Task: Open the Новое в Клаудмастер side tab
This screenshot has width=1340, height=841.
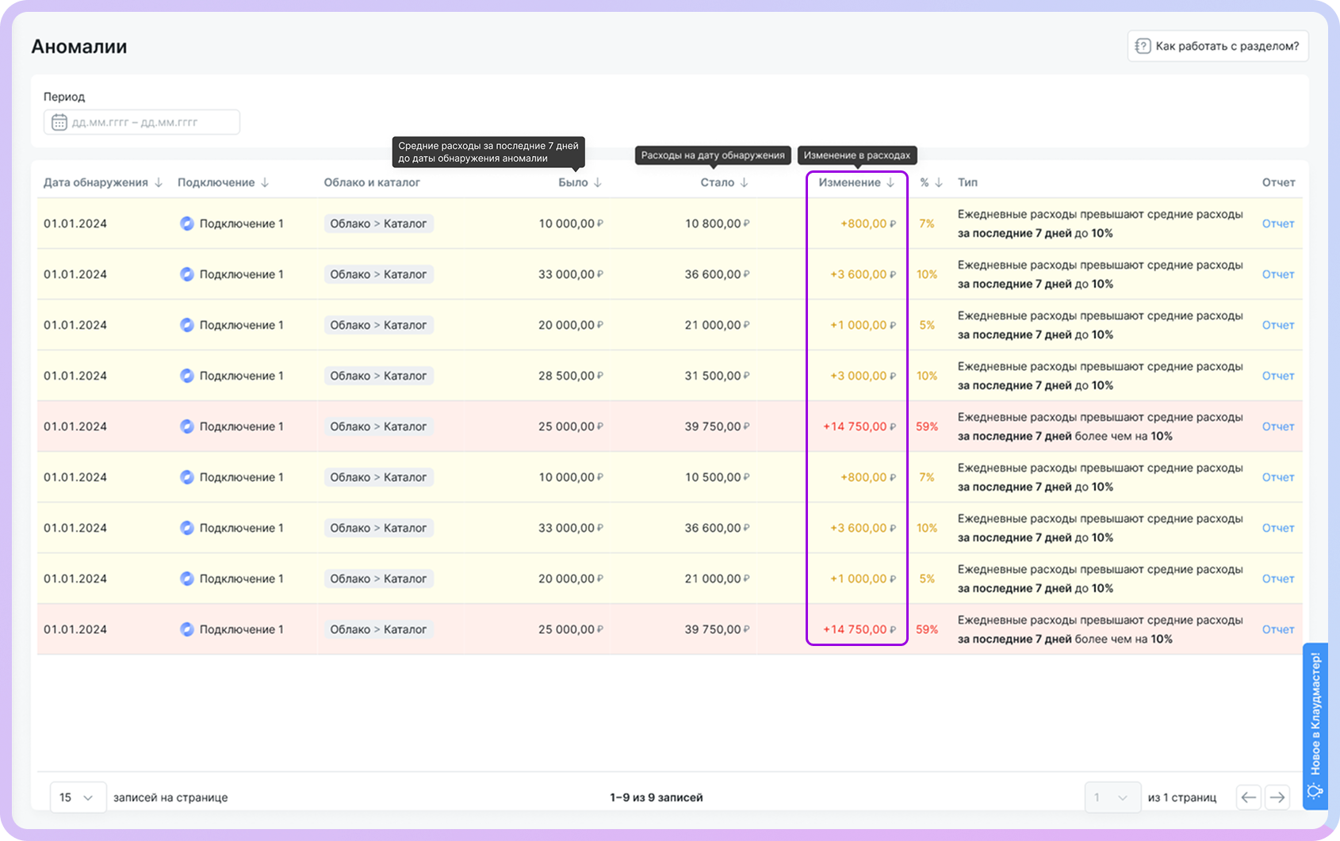Action: tap(1315, 713)
